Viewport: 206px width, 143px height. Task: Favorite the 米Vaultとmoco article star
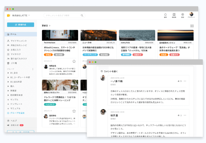[74, 61]
